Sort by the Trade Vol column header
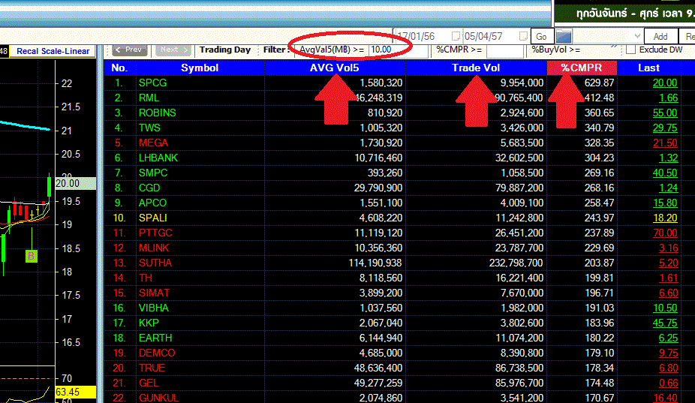 (x=476, y=68)
